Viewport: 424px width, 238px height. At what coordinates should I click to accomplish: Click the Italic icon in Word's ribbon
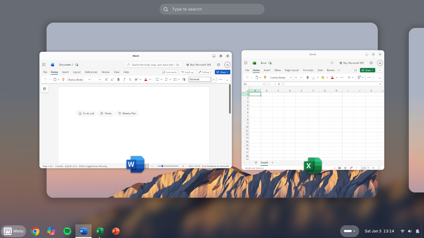coord(124,79)
